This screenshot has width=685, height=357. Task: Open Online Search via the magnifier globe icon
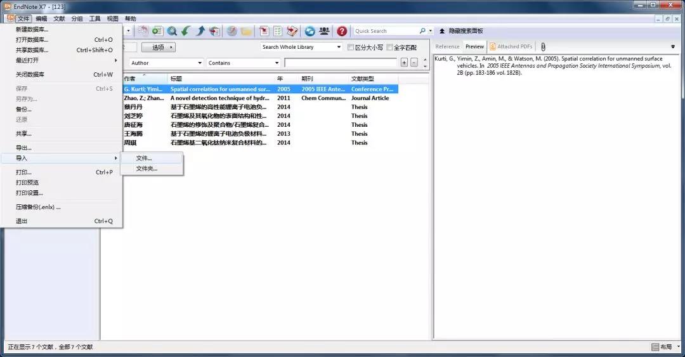coord(172,30)
